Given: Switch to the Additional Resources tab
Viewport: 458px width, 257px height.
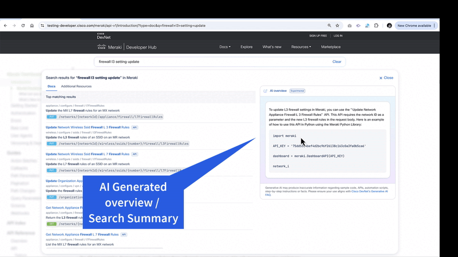Looking at the screenshot, I should [x=76, y=86].
